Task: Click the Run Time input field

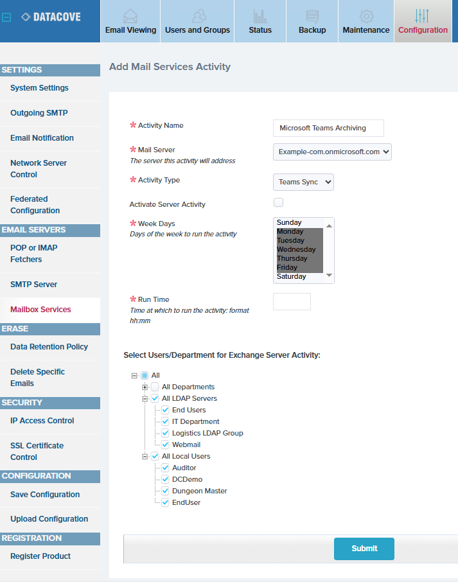Action: (292, 301)
